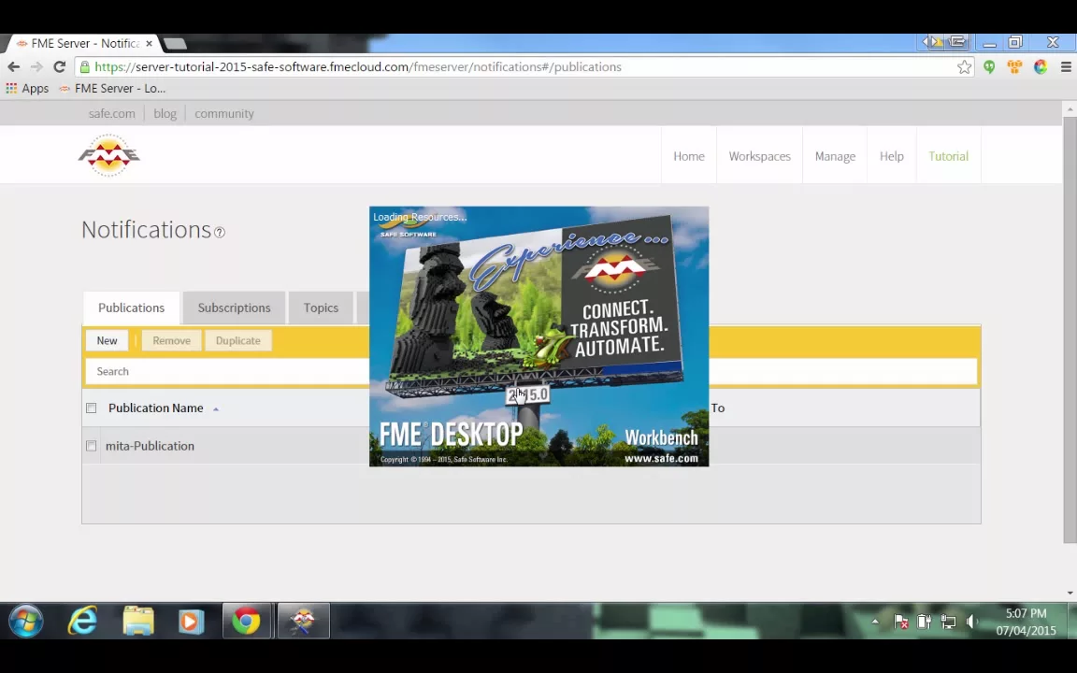The image size is (1077, 673).
Task: Click the Remove button
Action: coord(172,340)
